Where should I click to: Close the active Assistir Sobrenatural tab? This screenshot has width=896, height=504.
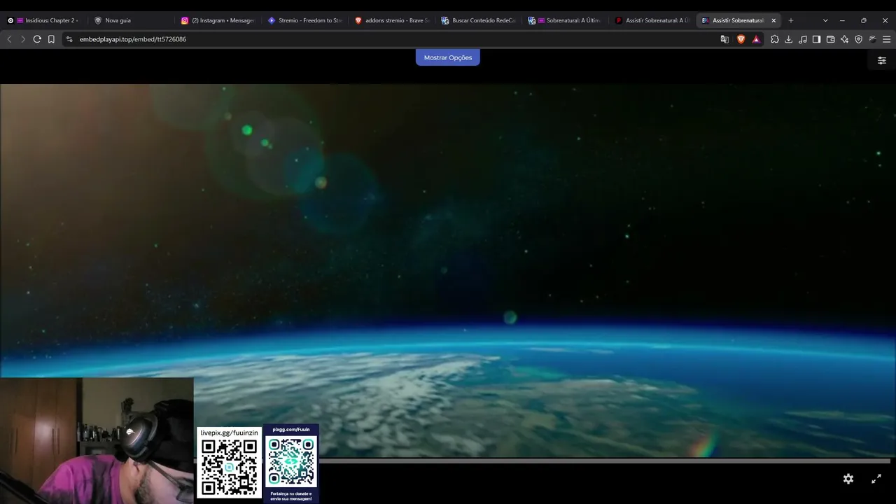[773, 20]
